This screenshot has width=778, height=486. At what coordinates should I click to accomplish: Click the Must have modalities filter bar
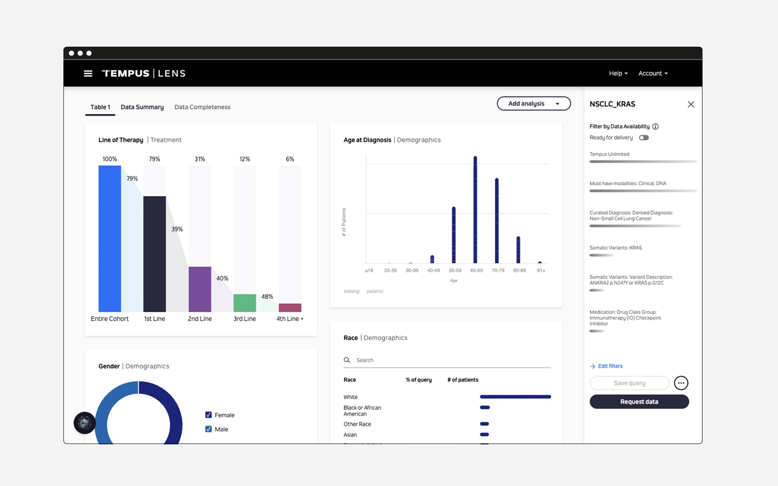point(643,191)
